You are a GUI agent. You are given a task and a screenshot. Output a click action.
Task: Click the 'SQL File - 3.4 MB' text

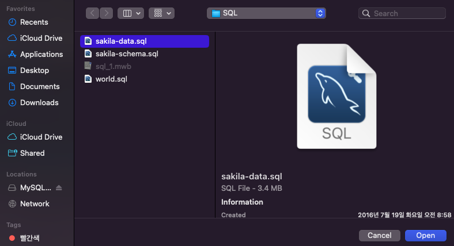coord(252,189)
